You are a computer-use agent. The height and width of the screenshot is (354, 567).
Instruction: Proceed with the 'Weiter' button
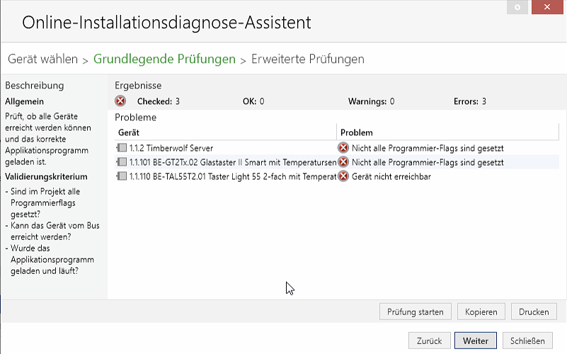click(x=476, y=341)
